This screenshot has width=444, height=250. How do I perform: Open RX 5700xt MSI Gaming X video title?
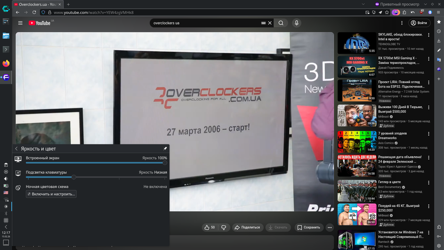click(x=399, y=60)
